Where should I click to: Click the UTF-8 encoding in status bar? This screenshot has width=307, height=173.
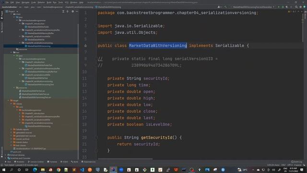coord(290,165)
